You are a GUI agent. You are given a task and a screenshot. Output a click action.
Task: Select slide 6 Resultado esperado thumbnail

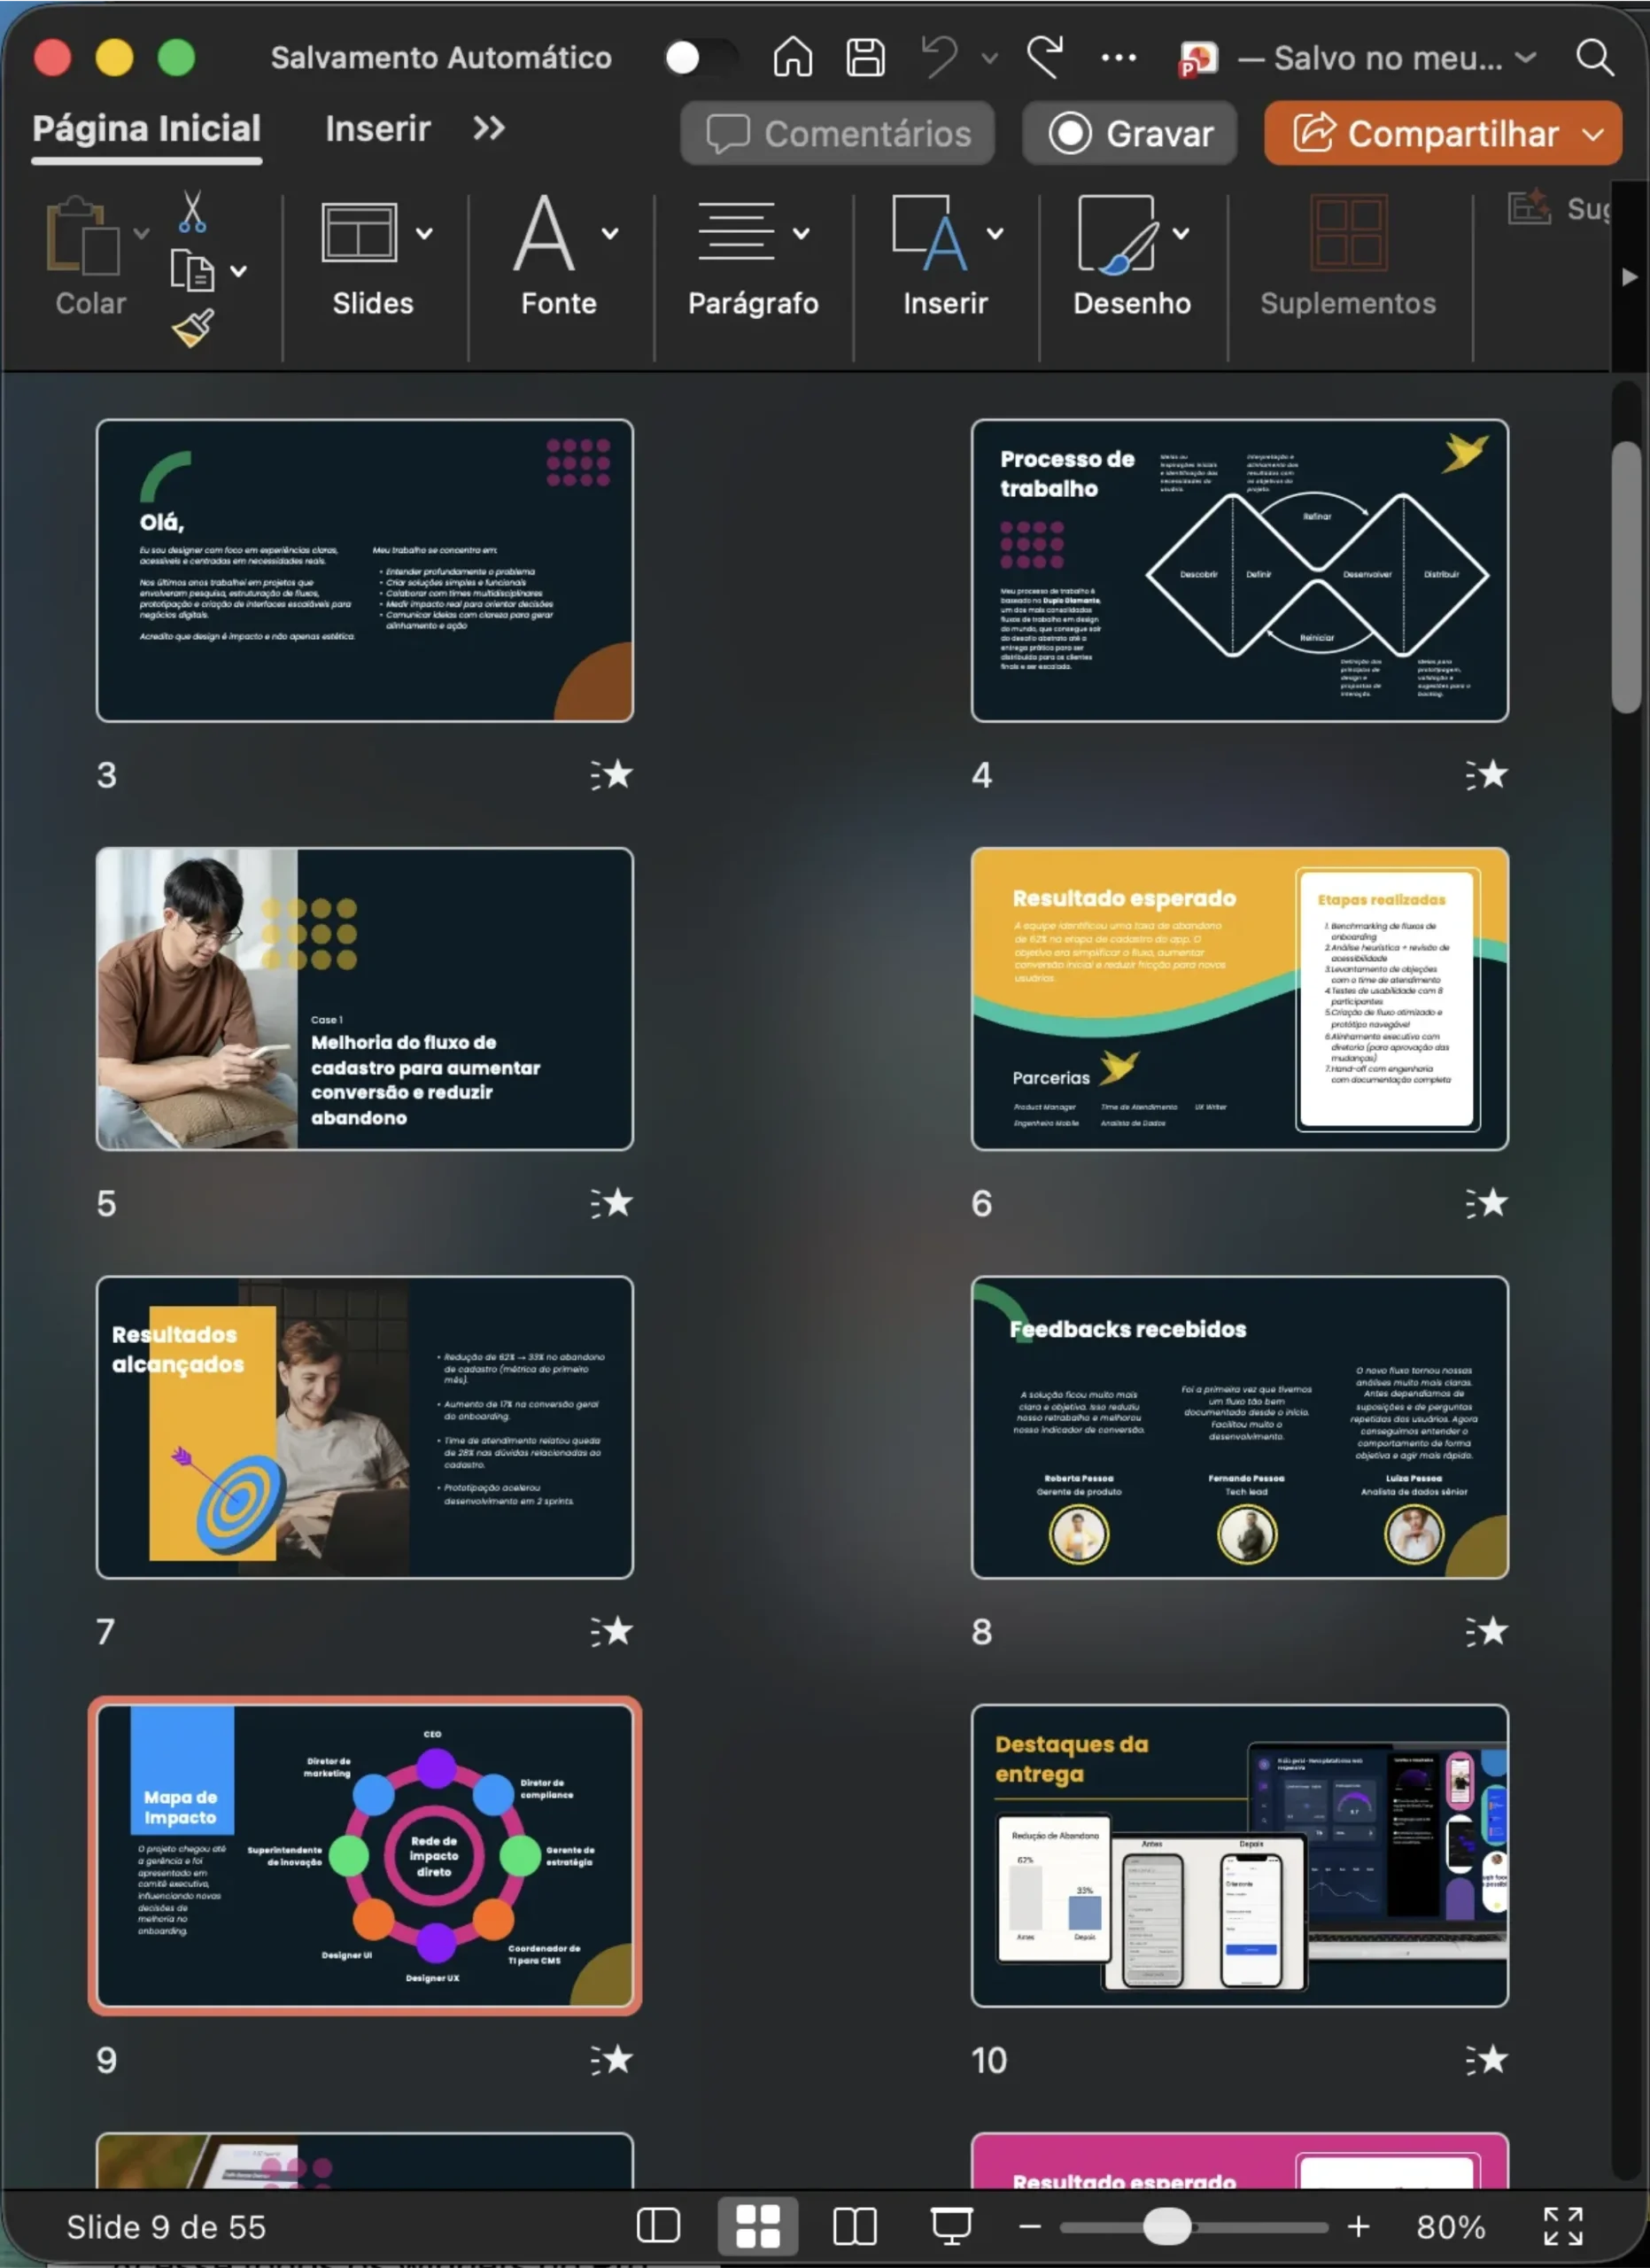1239,999
